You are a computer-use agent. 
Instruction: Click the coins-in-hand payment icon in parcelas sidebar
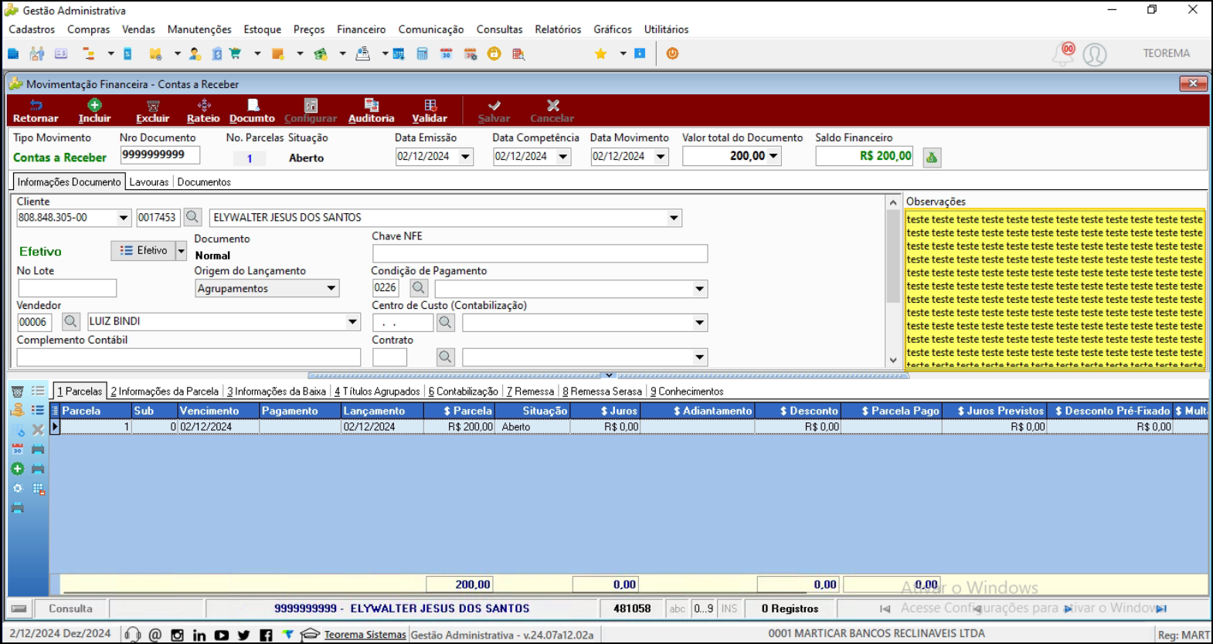pyautogui.click(x=17, y=410)
